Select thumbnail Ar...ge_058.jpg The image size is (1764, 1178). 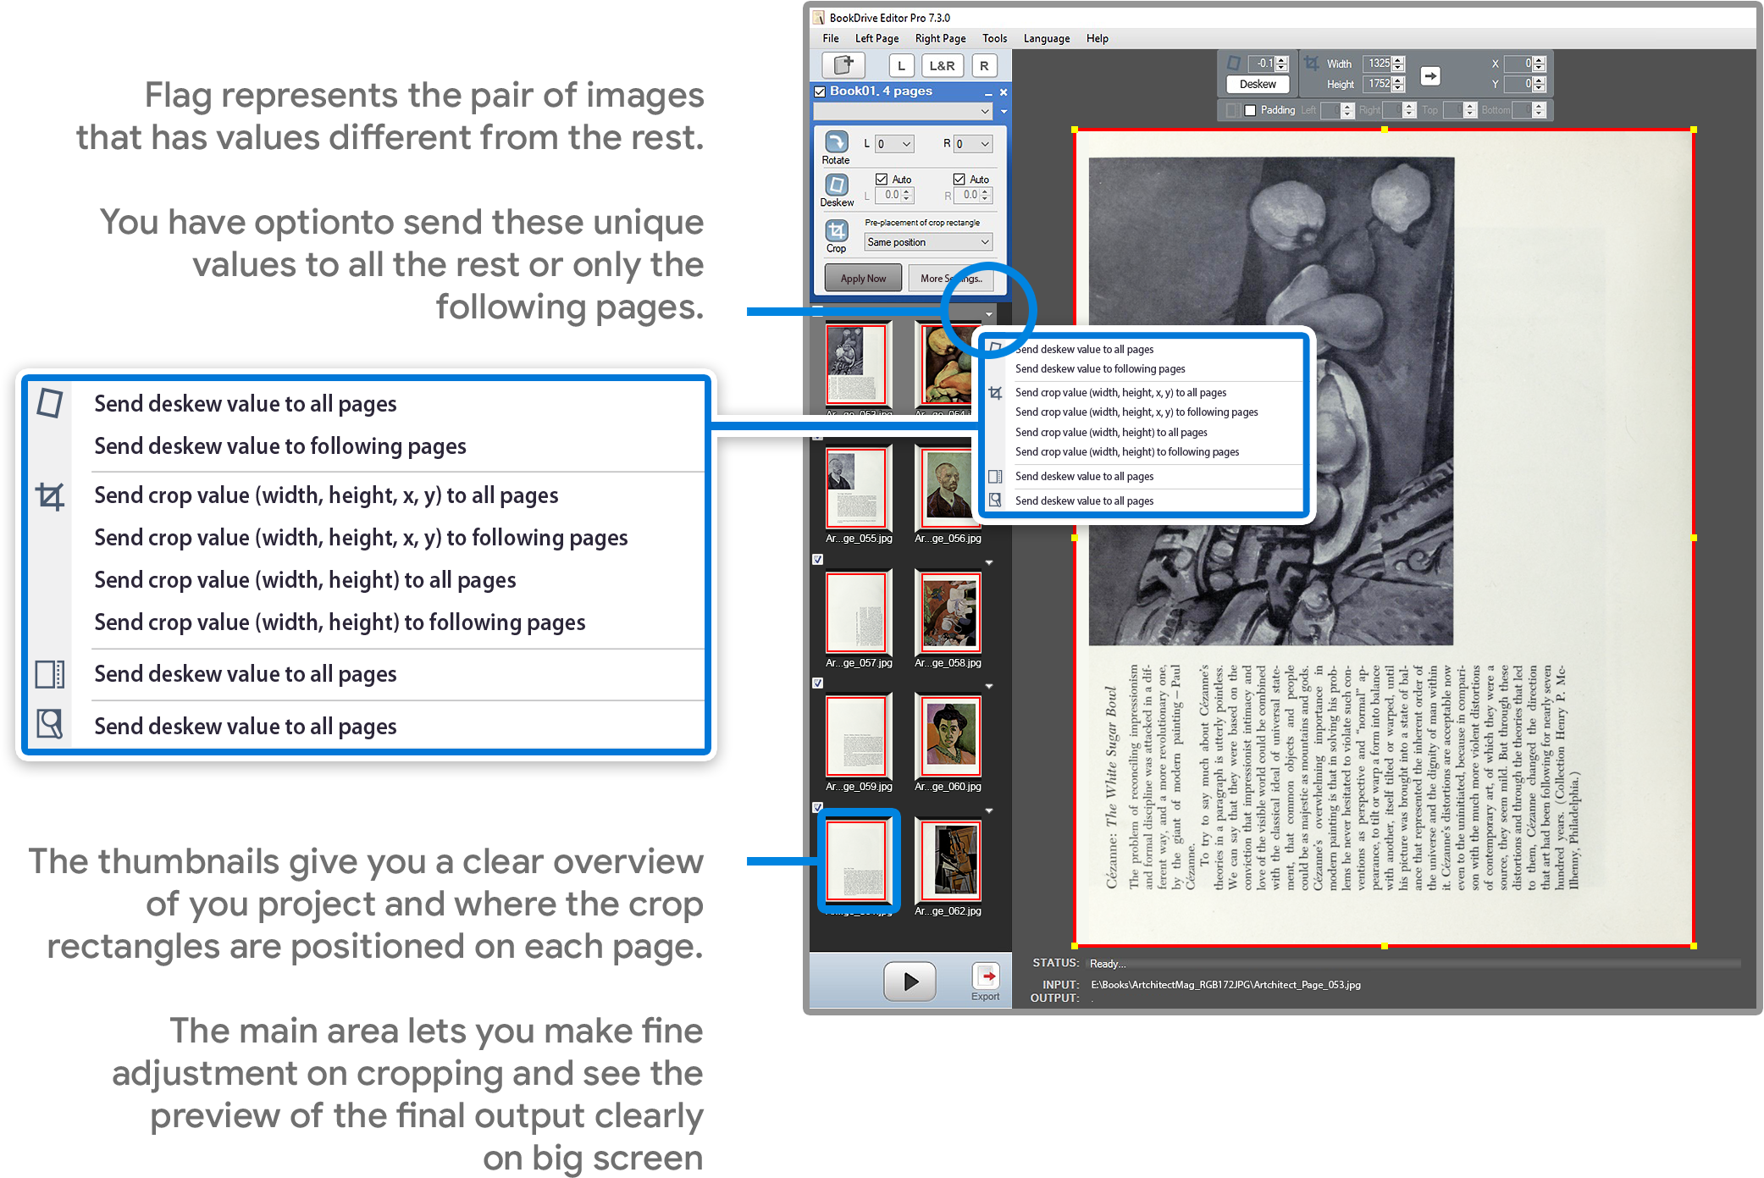(x=948, y=613)
